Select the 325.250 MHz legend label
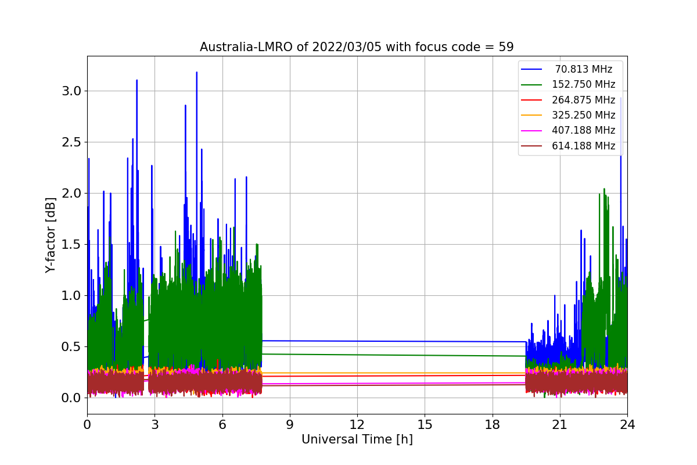Image resolution: width=697 pixels, height=465 pixels. coord(584,115)
